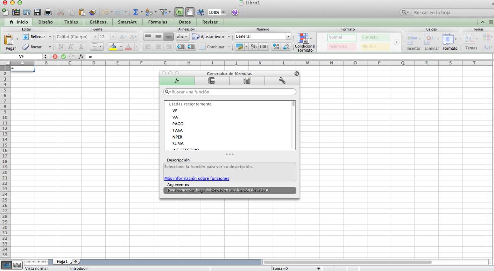Apply the yellow fill color bucket

pyautogui.click(x=113, y=47)
